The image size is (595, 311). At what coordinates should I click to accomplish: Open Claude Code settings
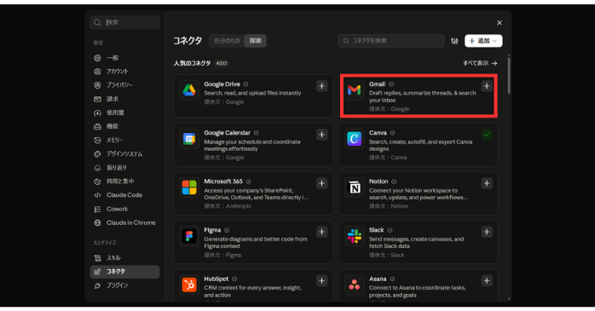pyautogui.click(x=124, y=195)
